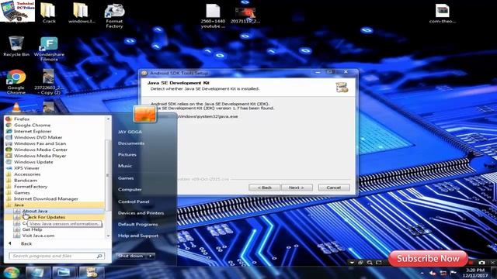This screenshot has height=279, width=497.
Task: Launch Google Chrome from the desktop
Action: [x=16, y=82]
